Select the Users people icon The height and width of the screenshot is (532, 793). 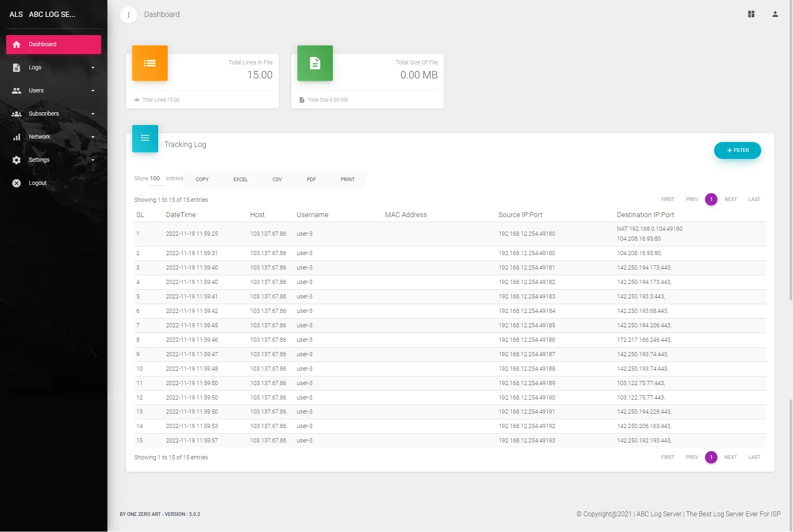coord(17,90)
